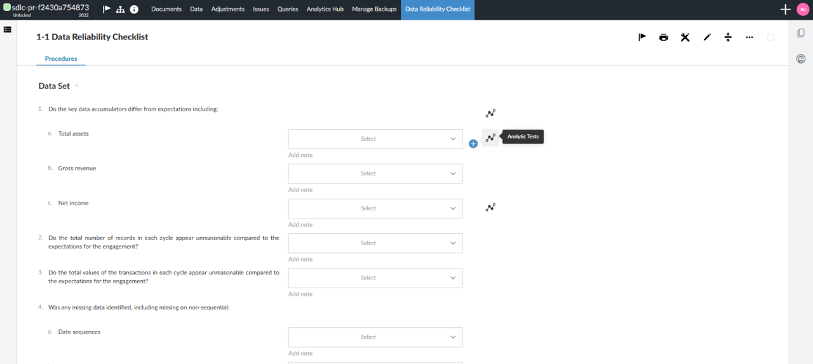Screen dimensions: 813x364
Task: Collapse the Data Set section chevron
Action: [77, 86]
